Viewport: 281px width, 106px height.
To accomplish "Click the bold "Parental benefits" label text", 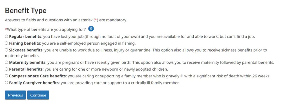I will 26,69.
